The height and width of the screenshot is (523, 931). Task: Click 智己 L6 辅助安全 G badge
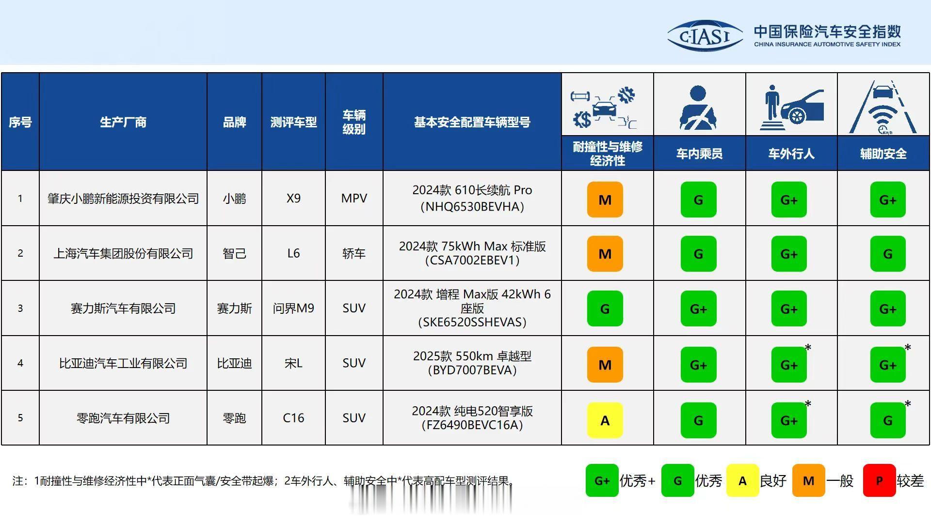point(888,254)
